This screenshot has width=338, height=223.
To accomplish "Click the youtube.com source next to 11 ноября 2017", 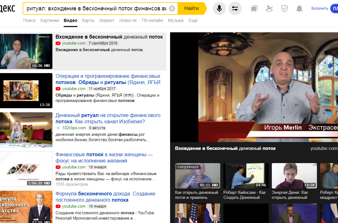I will (x=74, y=89).
